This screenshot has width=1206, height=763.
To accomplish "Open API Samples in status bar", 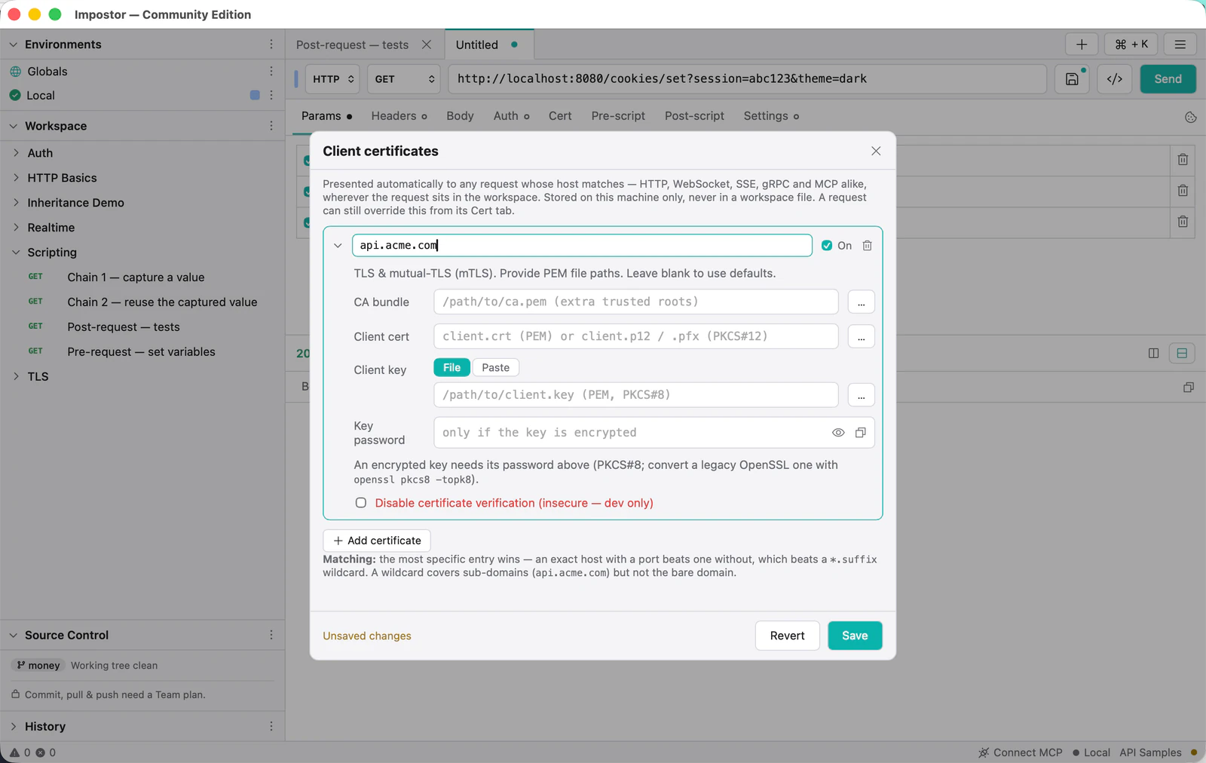I will pos(1150,752).
